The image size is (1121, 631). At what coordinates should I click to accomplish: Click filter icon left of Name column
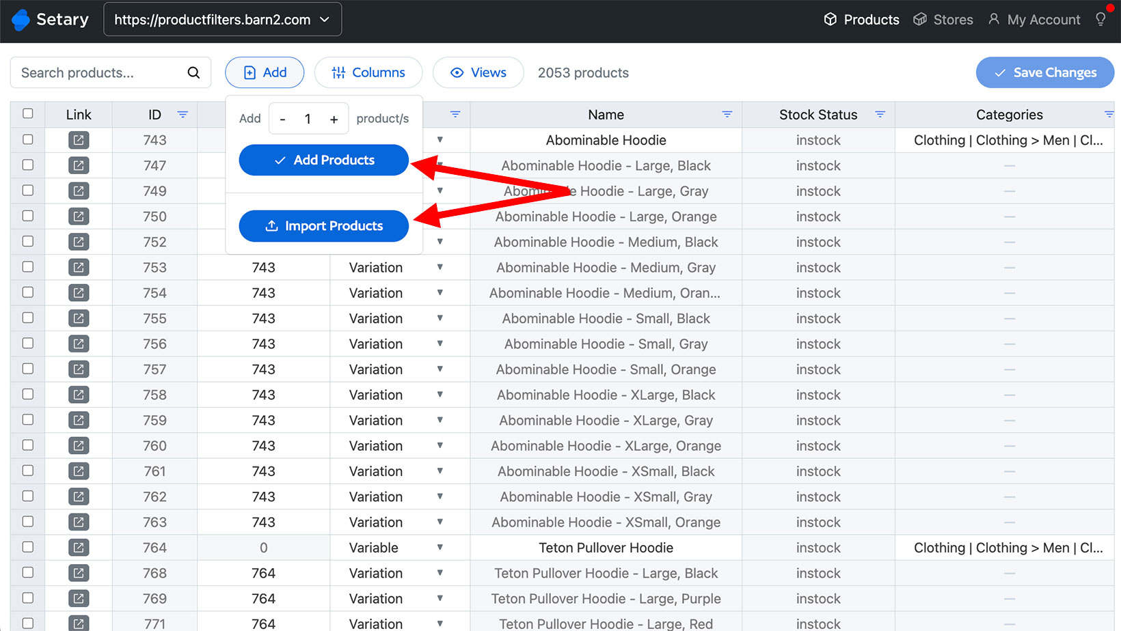tap(455, 114)
